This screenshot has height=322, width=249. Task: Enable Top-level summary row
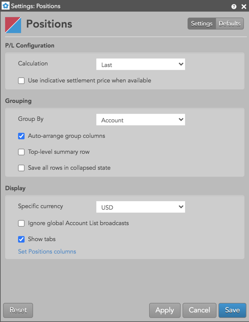21,152
